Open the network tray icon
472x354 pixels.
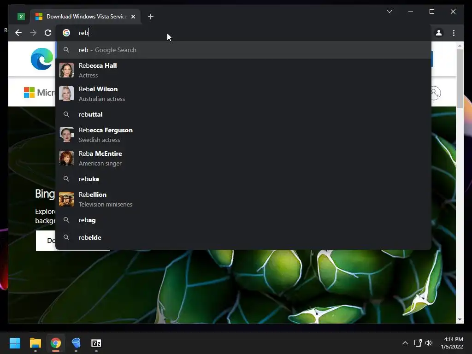pyautogui.click(x=418, y=343)
